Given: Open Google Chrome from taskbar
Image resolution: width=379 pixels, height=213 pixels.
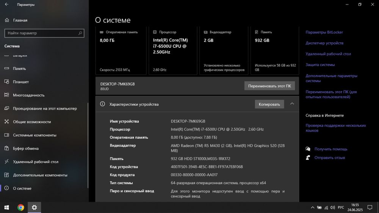Looking at the screenshot, I should [21, 207].
